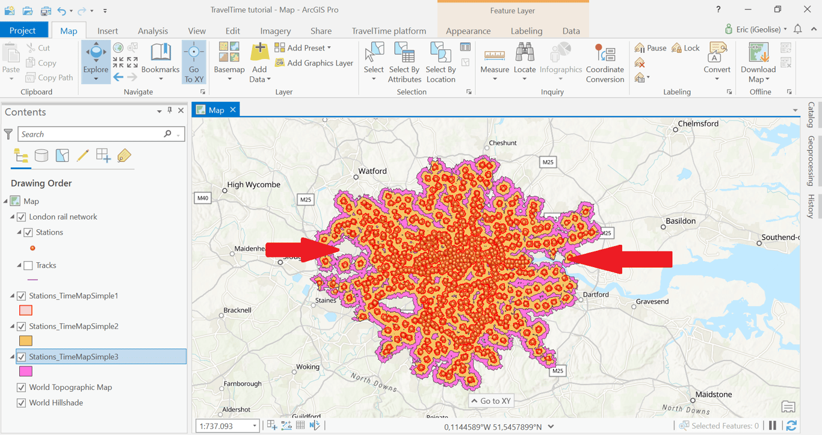This screenshot has width=822, height=435.
Task: Collapse the London rail network group
Action: 13,217
